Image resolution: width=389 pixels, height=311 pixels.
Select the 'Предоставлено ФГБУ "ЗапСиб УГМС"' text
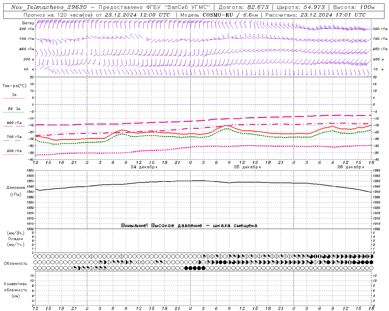pyautogui.click(x=154, y=7)
